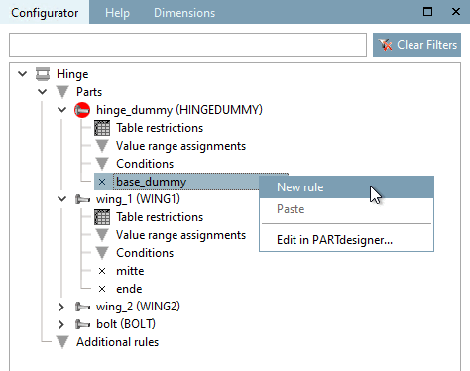Open the Help tab
Screen dimensions: 470x371
tap(117, 13)
